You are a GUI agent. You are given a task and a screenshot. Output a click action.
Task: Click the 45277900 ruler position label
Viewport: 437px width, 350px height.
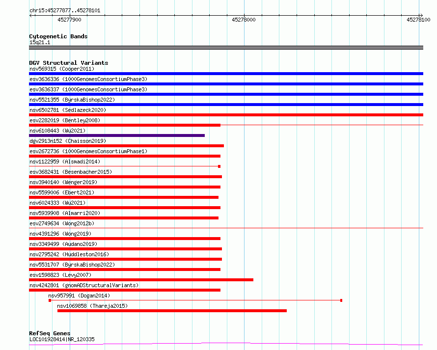coord(69,20)
